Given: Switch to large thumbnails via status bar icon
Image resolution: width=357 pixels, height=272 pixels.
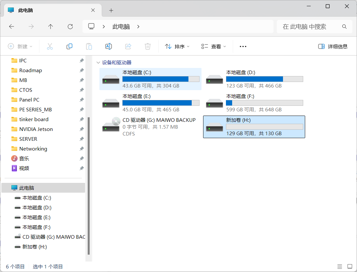Looking at the screenshot, I should tap(350, 266).
